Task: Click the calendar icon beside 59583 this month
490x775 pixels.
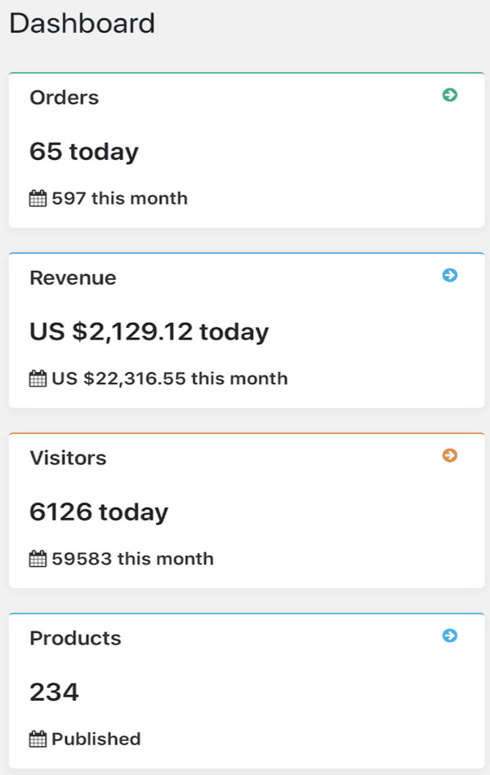Action: point(38,557)
